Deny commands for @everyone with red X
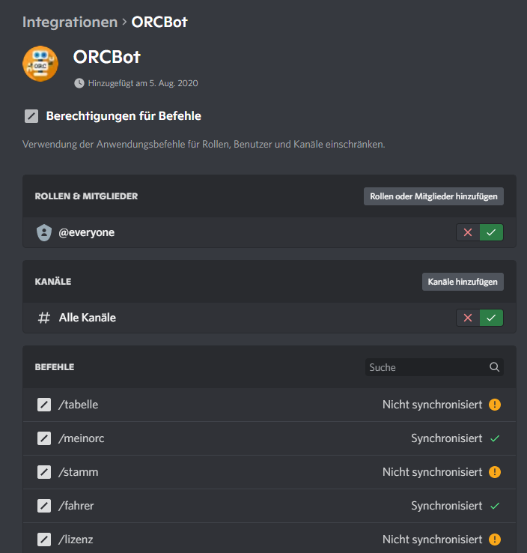Viewport: 527px width, 553px height. tap(468, 232)
